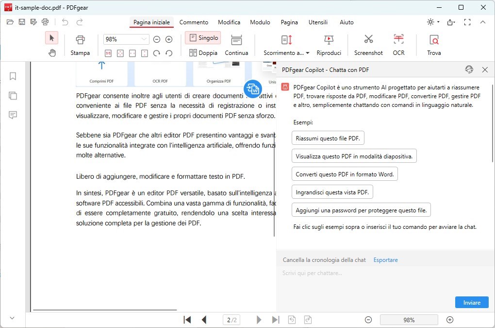This screenshot has width=495, height=328.
Task: Click the fit page icon
Action: click(x=120, y=53)
